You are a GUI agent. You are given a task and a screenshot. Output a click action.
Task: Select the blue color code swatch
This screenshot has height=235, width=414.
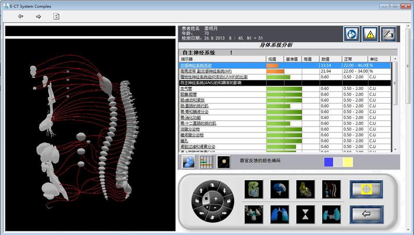click(x=328, y=162)
